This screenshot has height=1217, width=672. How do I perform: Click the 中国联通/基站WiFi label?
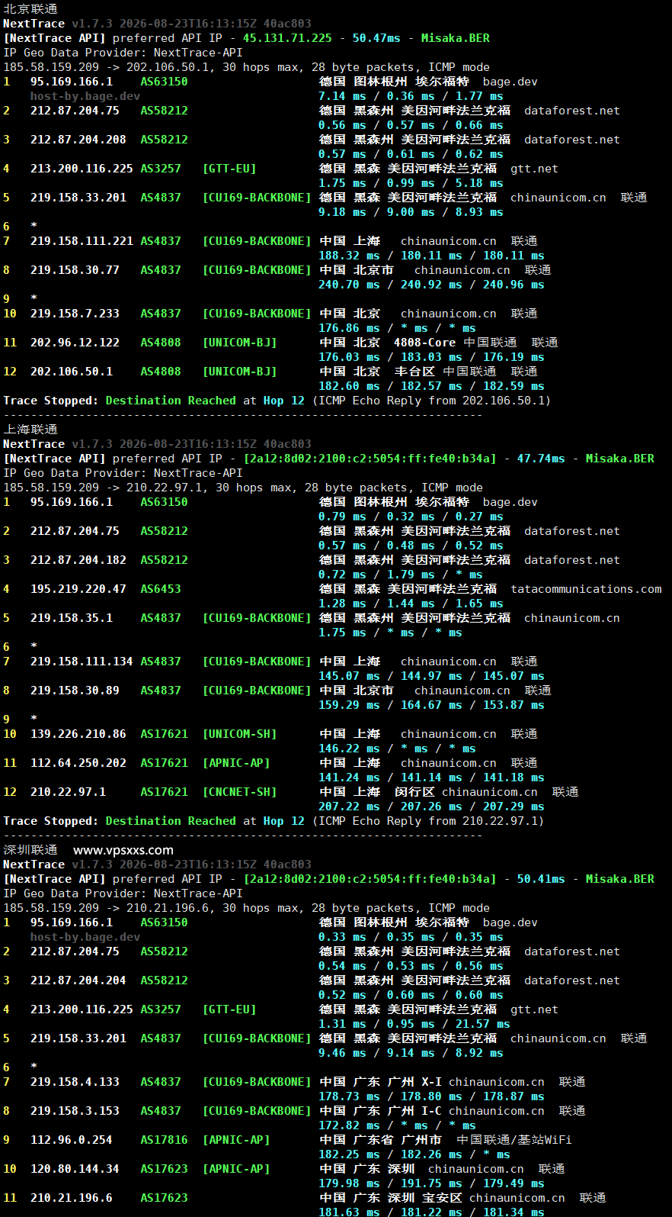pyautogui.click(x=514, y=1140)
